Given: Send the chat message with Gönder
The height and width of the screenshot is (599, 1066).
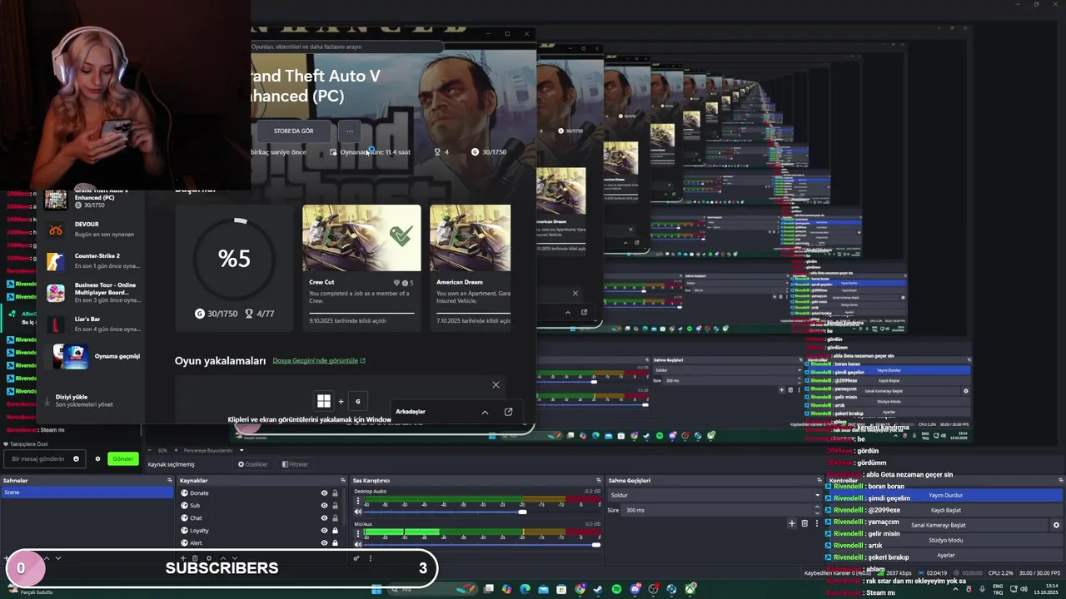Looking at the screenshot, I should (x=123, y=458).
